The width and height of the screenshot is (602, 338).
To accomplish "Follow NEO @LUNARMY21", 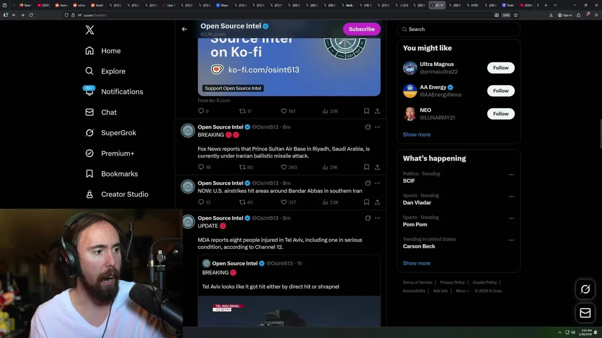I will point(501,114).
